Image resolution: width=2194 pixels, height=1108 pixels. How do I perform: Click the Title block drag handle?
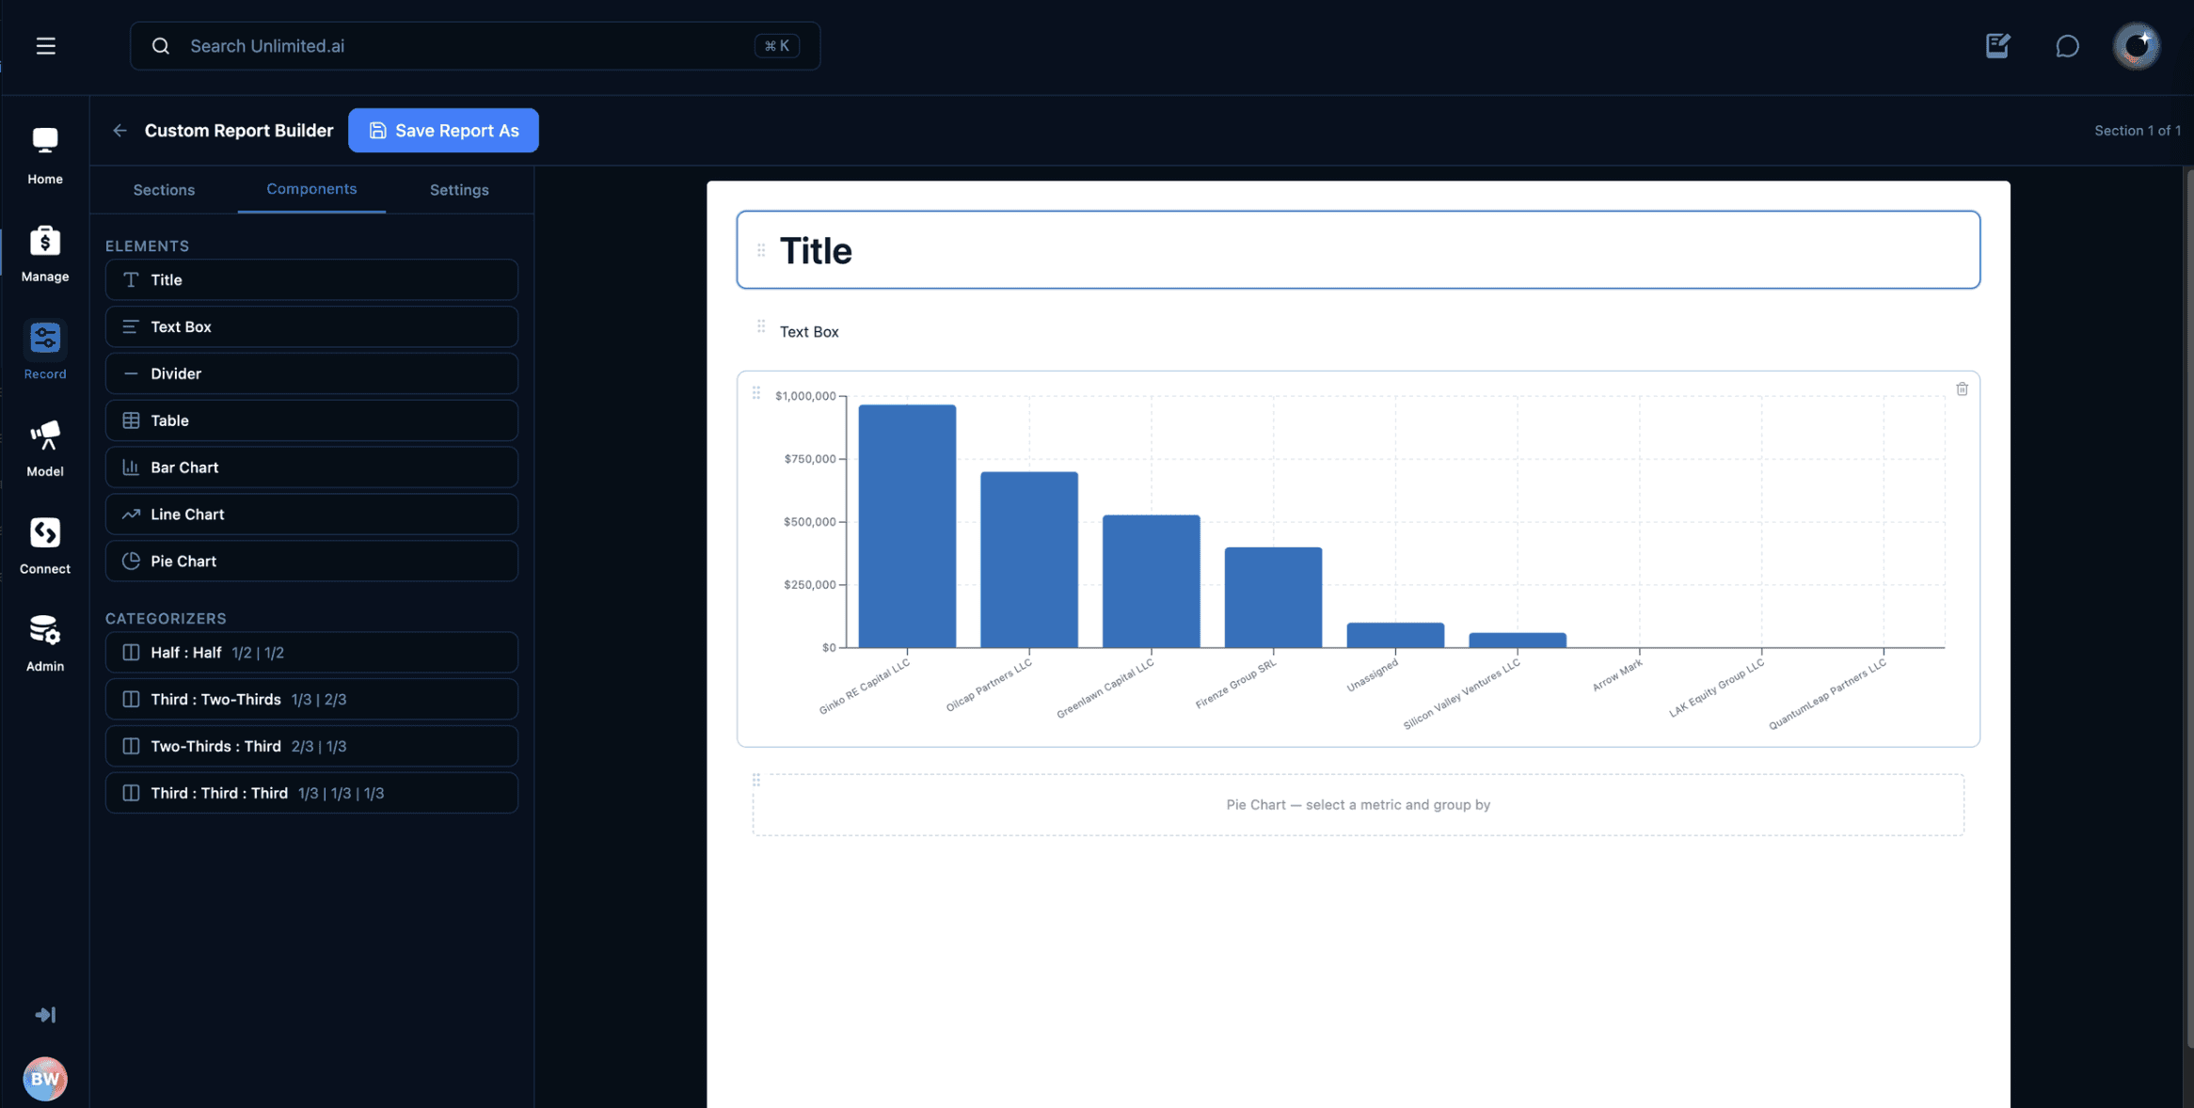click(x=761, y=250)
